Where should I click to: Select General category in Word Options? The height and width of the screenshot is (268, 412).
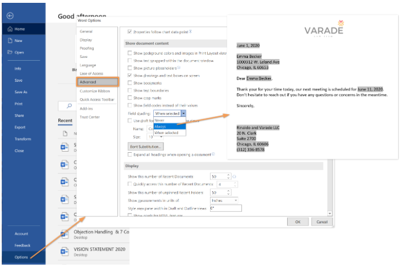click(x=86, y=31)
